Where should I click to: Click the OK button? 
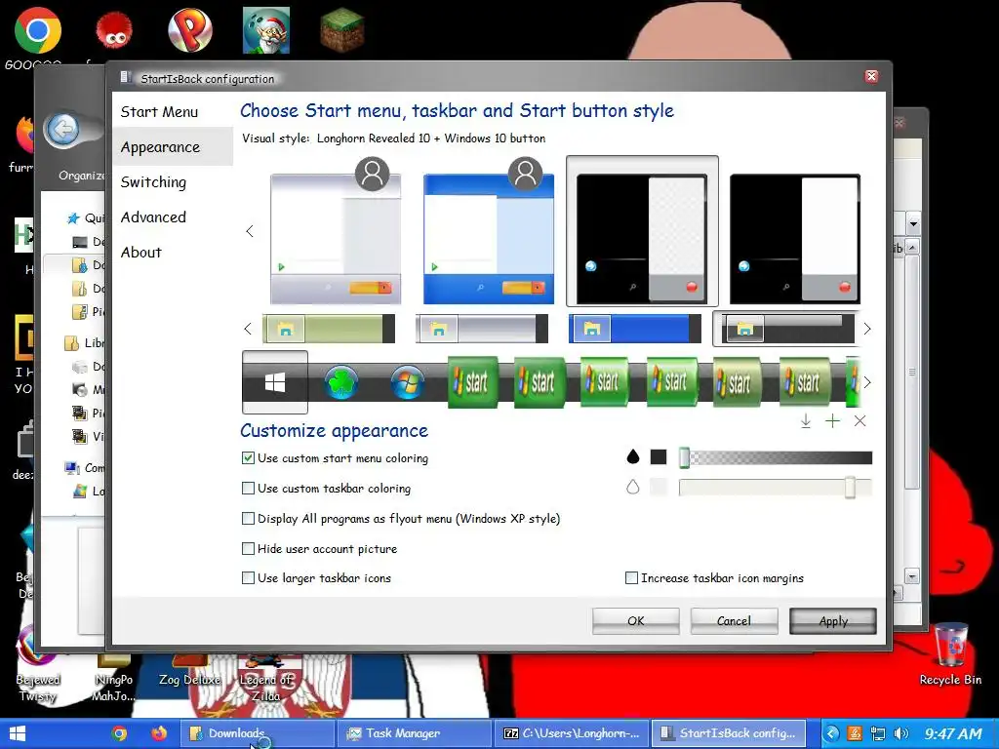pos(635,621)
